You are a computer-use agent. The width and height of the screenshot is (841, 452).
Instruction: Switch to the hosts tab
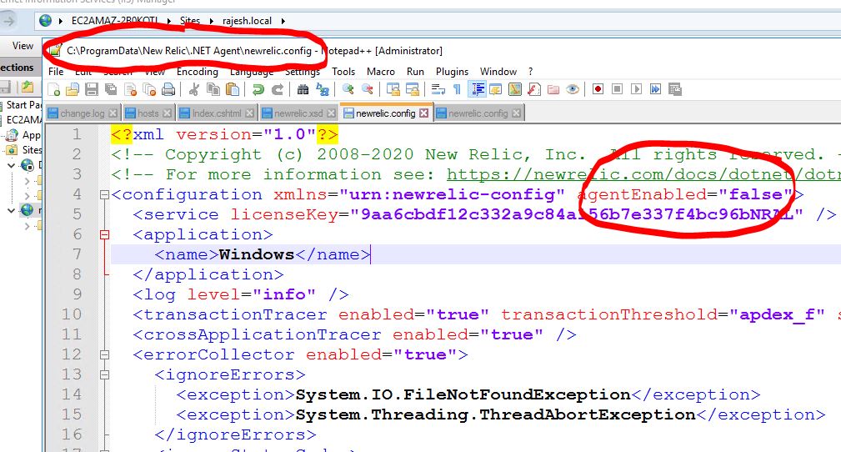point(148,113)
